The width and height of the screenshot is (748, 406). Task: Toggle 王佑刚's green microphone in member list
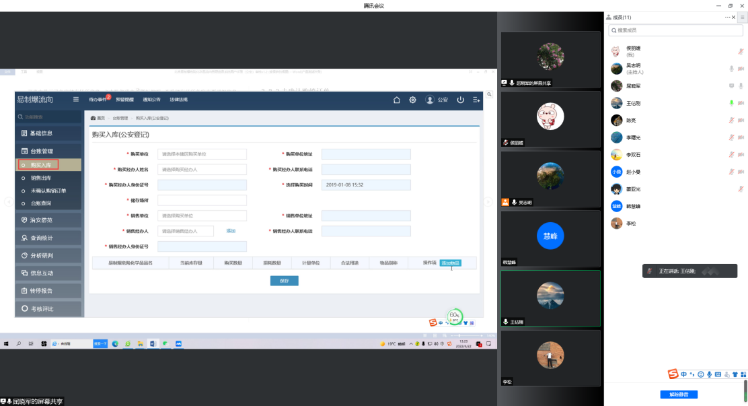pyautogui.click(x=731, y=103)
